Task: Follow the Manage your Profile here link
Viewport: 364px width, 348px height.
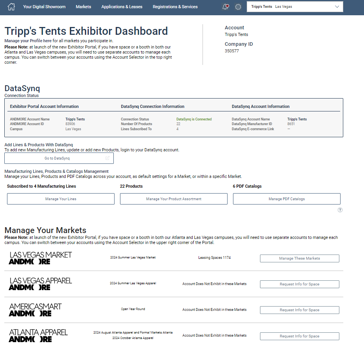Action: pos(28,41)
